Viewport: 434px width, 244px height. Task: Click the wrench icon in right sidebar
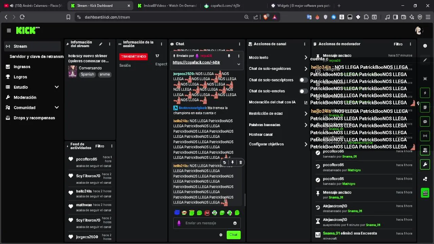pyautogui.click(x=425, y=165)
